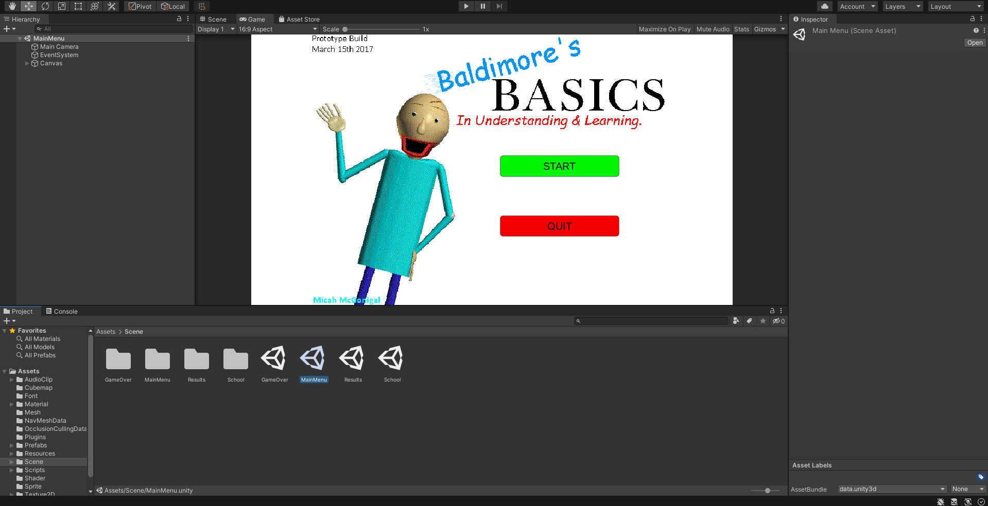Image resolution: width=988 pixels, height=506 pixels.
Task: Start play mode
Action: point(466,6)
